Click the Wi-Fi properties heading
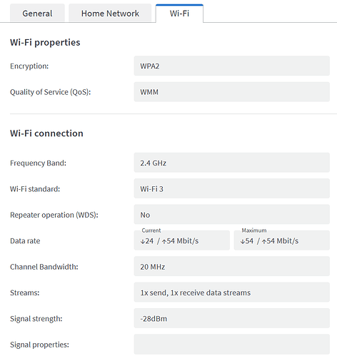Viewport: 337px width, 356px height. pyautogui.click(x=45, y=43)
